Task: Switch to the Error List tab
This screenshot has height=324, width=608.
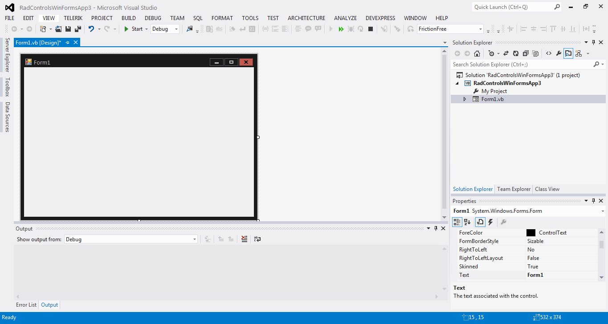Action: point(26,305)
